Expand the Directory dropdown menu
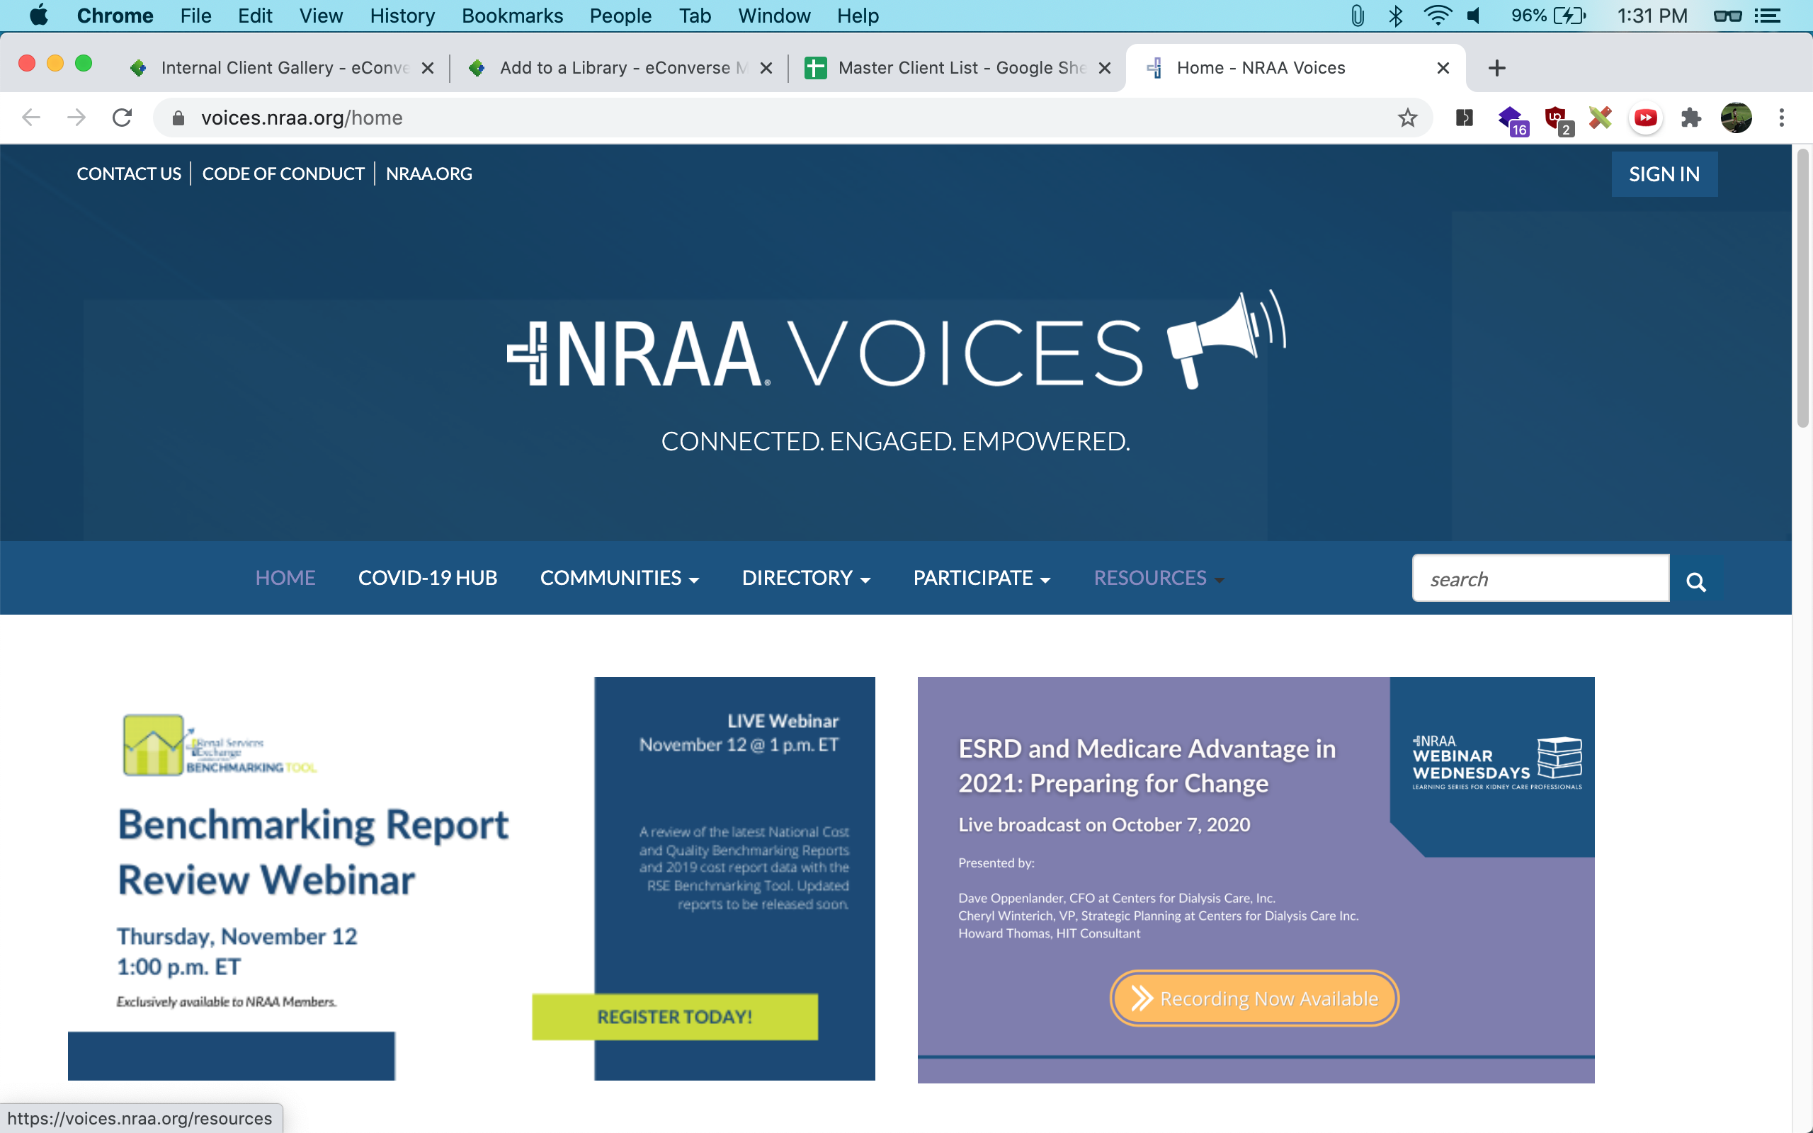The image size is (1813, 1133). point(805,578)
